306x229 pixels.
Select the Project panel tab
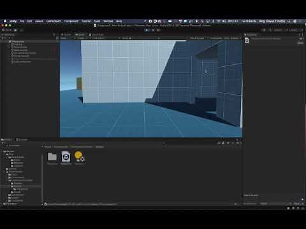click(x=6, y=139)
